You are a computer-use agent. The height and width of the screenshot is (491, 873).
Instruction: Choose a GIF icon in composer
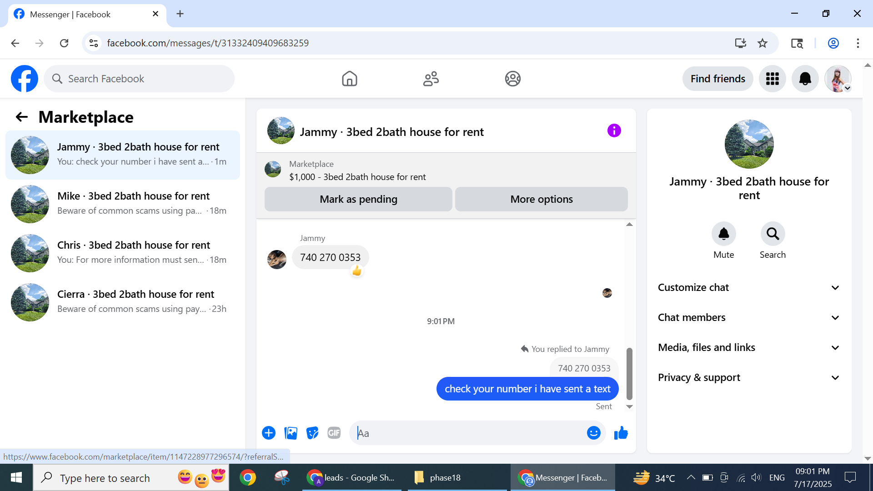click(x=334, y=433)
